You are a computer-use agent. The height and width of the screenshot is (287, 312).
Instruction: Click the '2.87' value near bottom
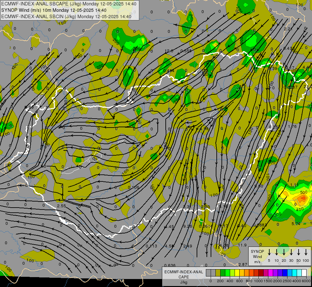click(x=243, y=264)
